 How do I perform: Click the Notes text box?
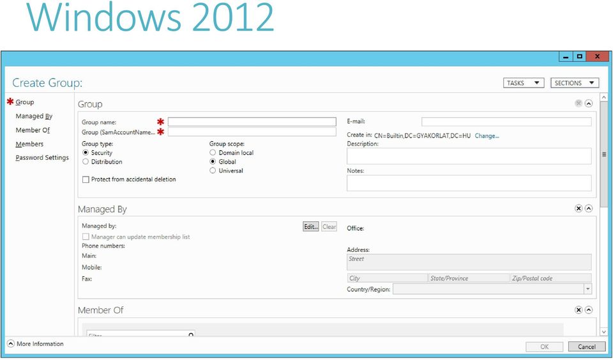(469, 183)
